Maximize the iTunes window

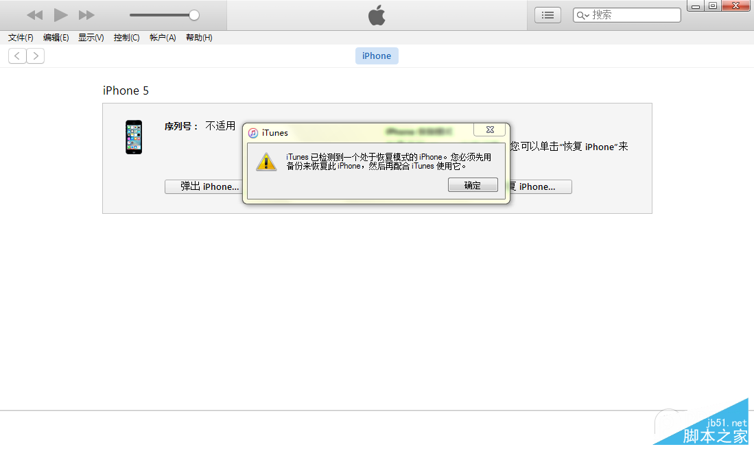713,5
